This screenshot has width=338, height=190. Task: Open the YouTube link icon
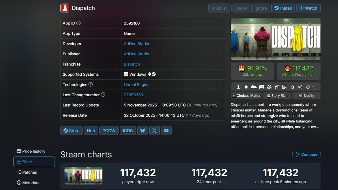pos(166,131)
